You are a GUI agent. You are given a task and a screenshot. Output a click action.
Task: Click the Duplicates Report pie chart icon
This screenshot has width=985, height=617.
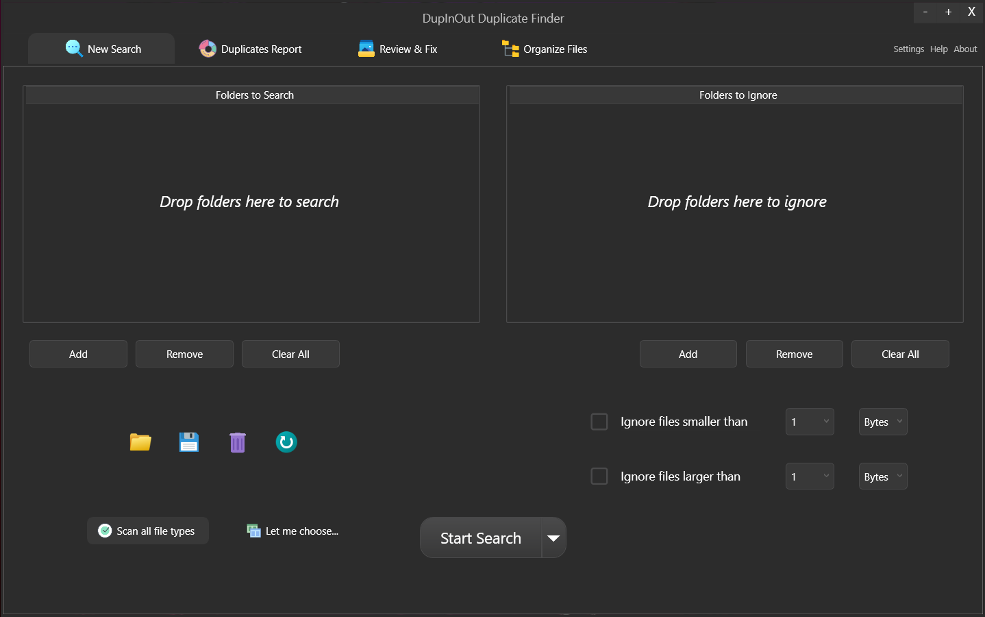208,49
